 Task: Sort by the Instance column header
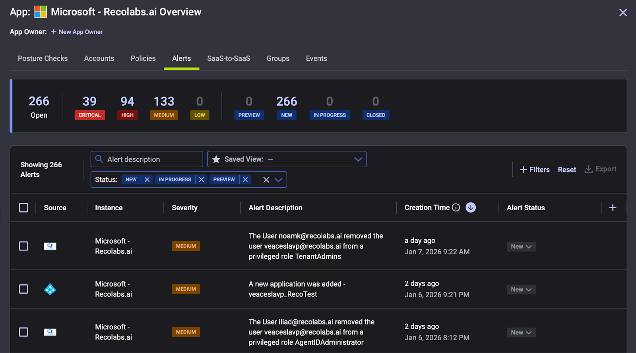click(x=109, y=208)
